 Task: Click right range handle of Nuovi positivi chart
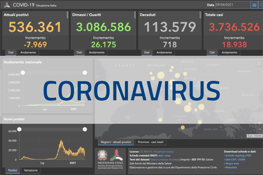click(85, 129)
